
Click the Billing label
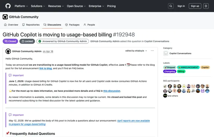pos(181,71)
